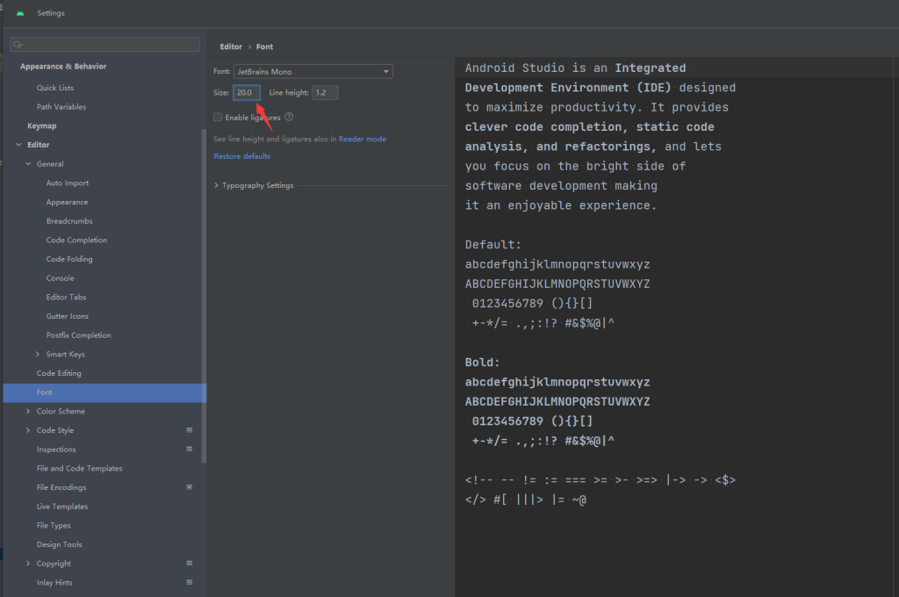The height and width of the screenshot is (597, 899).
Task: Expand Typography Settings section
Action: coord(216,185)
